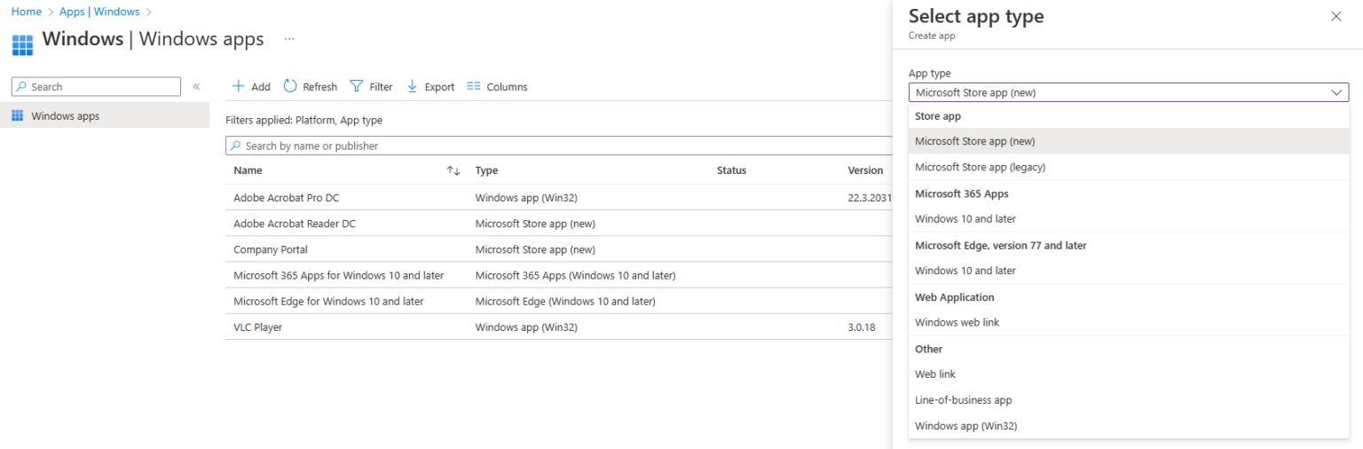Click the Status column header
The height and width of the screenshot is (449, 1363).
731,170
